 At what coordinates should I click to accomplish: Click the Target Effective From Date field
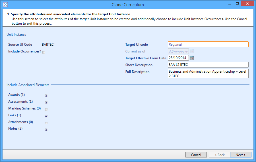[178, 58]
